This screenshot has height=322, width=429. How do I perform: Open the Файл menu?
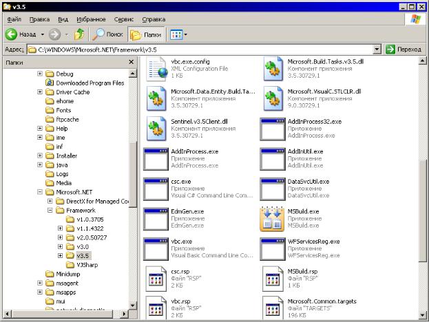point(14,19)
